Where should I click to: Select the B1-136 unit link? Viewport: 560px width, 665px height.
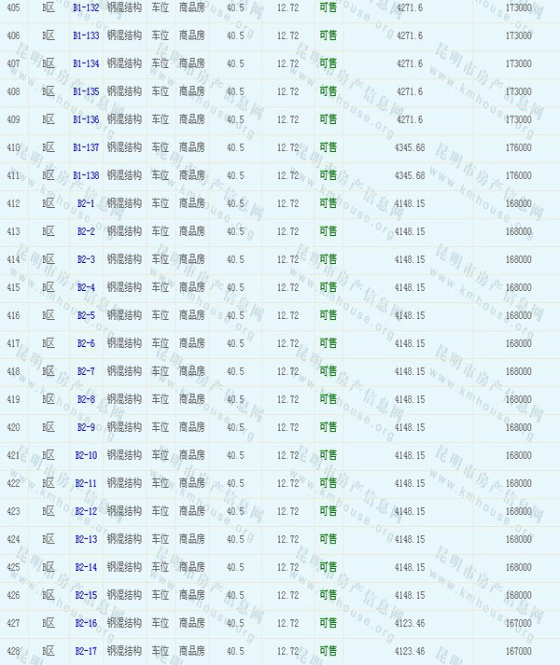pyautogui.click(x=86, y=119)
